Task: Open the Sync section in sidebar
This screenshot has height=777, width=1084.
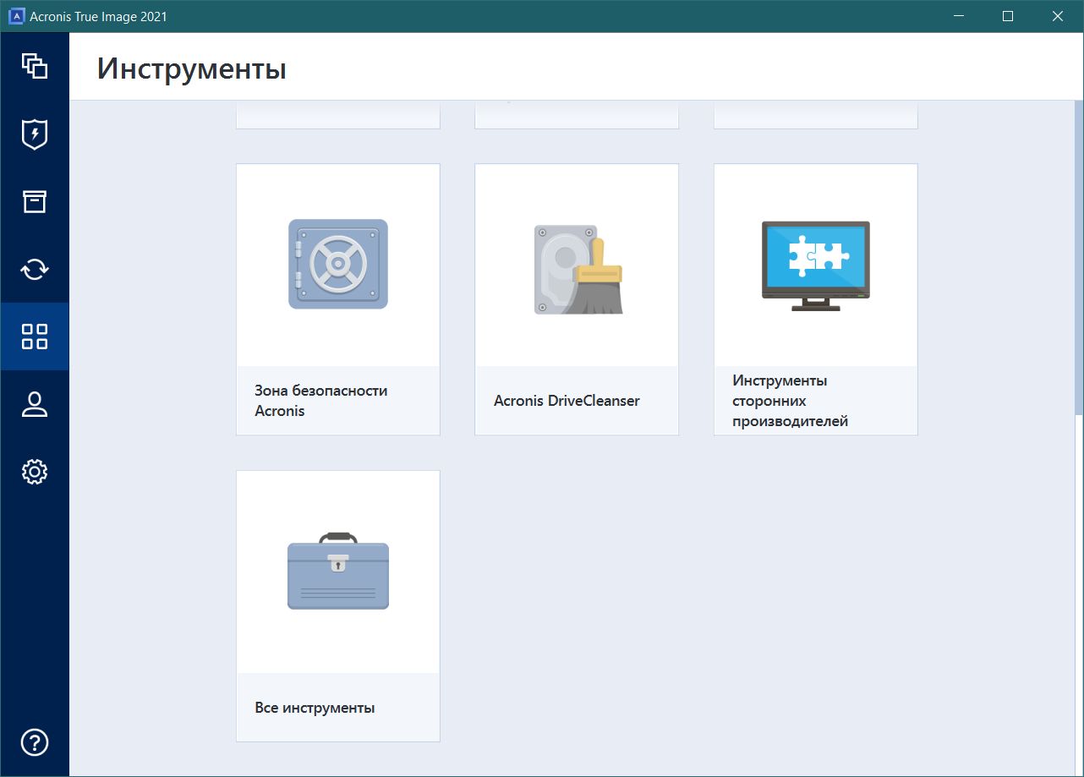Action: tap(35, 269)
